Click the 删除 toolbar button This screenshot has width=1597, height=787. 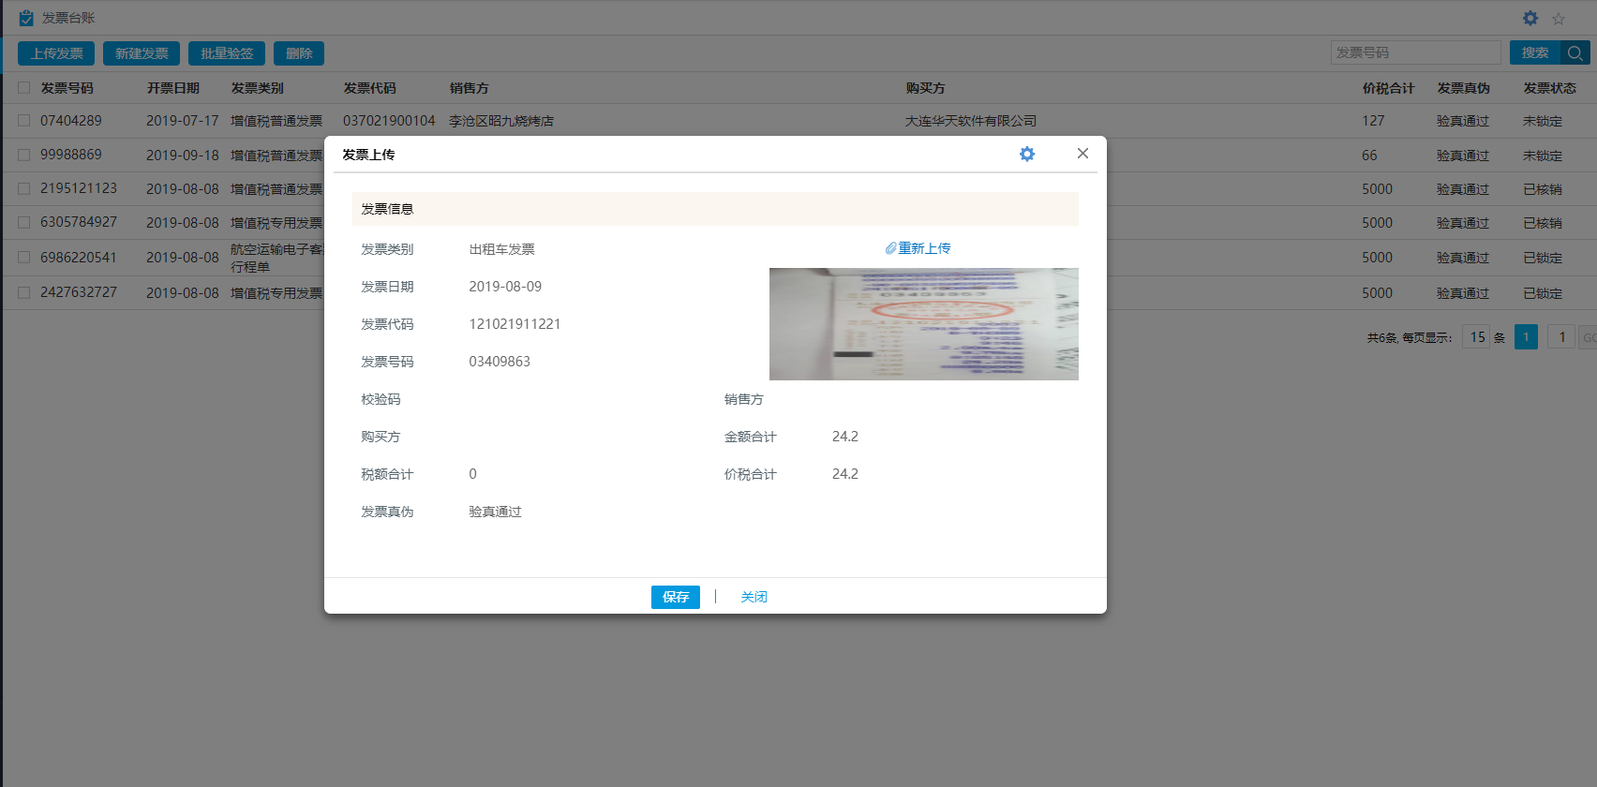[x=299, y=53]
